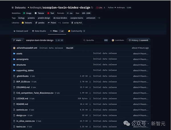171x130 pixels.
Task: Open the Community tab
Action: (76, 31)
